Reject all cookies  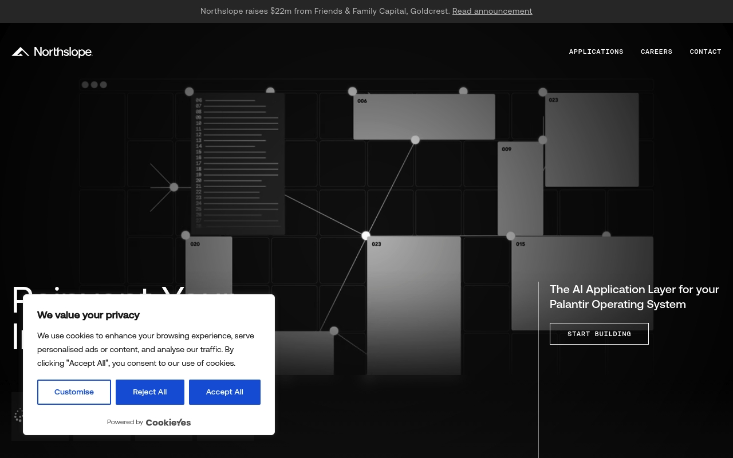(x=150, y=392)
